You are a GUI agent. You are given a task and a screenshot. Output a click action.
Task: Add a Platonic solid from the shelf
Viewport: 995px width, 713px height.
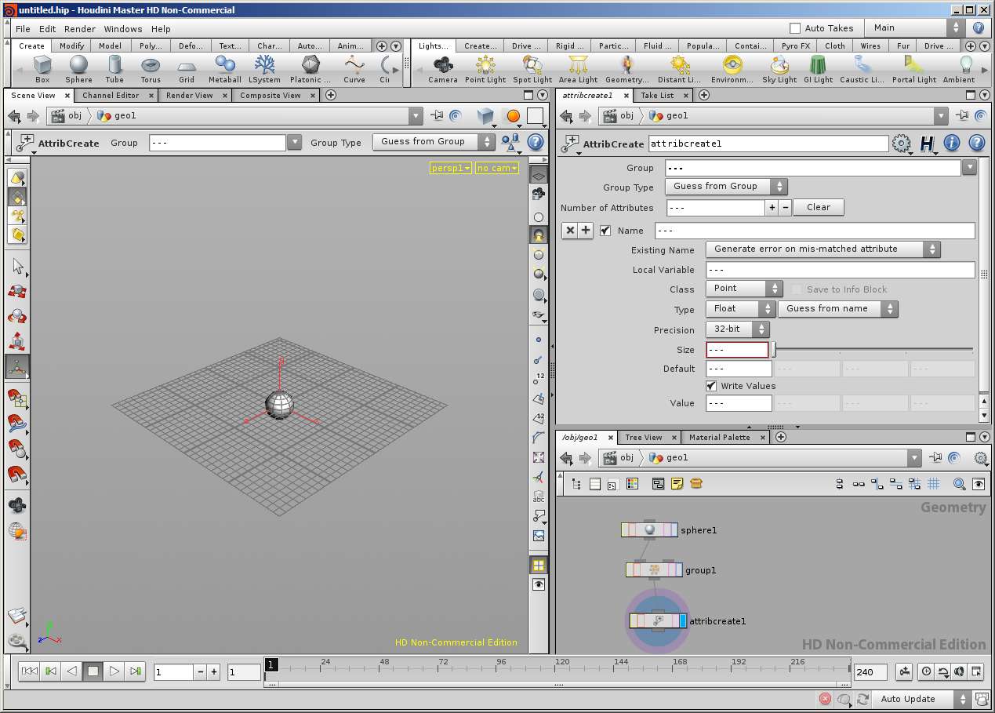click(311, 69)
